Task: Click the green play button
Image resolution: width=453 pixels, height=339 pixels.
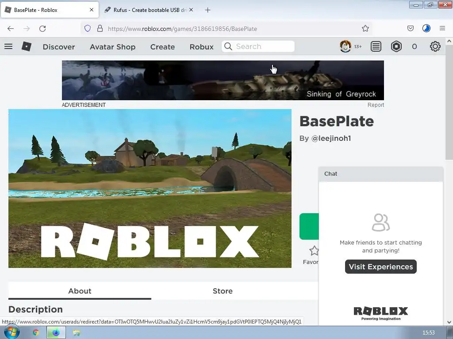Action: tap(309, 226)
